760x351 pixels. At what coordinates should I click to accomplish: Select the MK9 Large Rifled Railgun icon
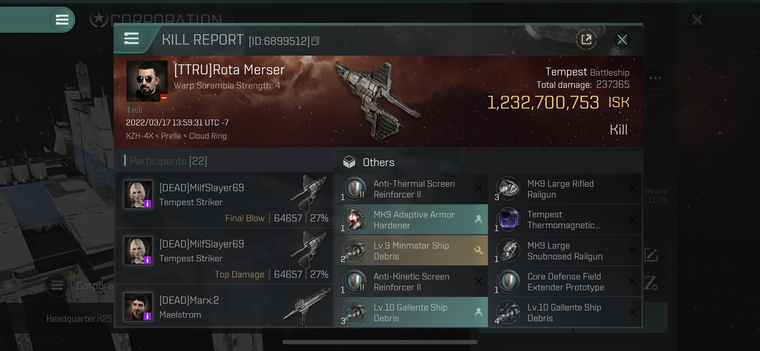tap(509, 188)
